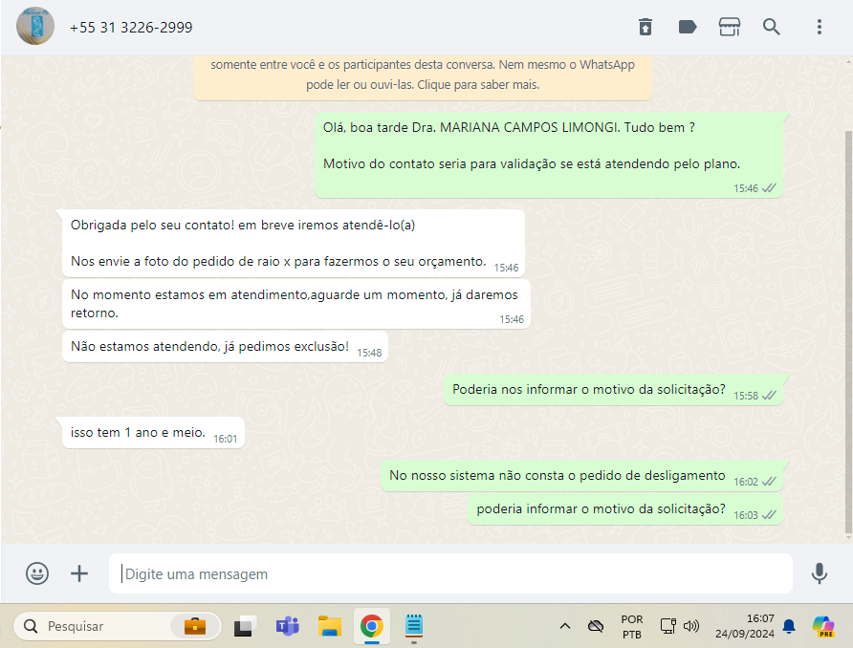Image resolution: width=853 pixels, height=648 pixels.
Task: Click the cloud sync off tray icon
Action: coord(596,626)
